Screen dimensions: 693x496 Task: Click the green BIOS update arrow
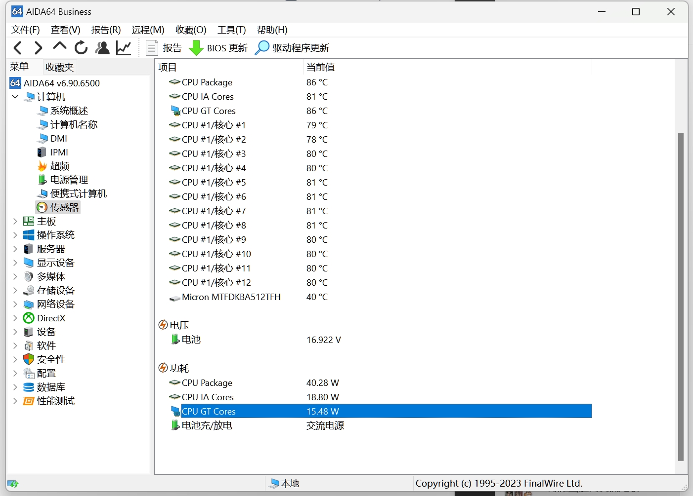point(196,48)
